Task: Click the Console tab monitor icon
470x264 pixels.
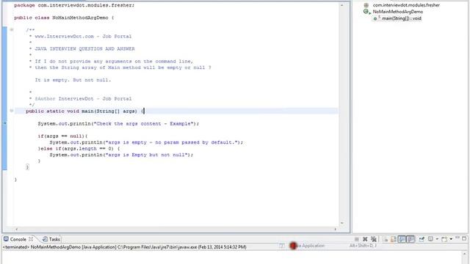Action: click(6, 239)
